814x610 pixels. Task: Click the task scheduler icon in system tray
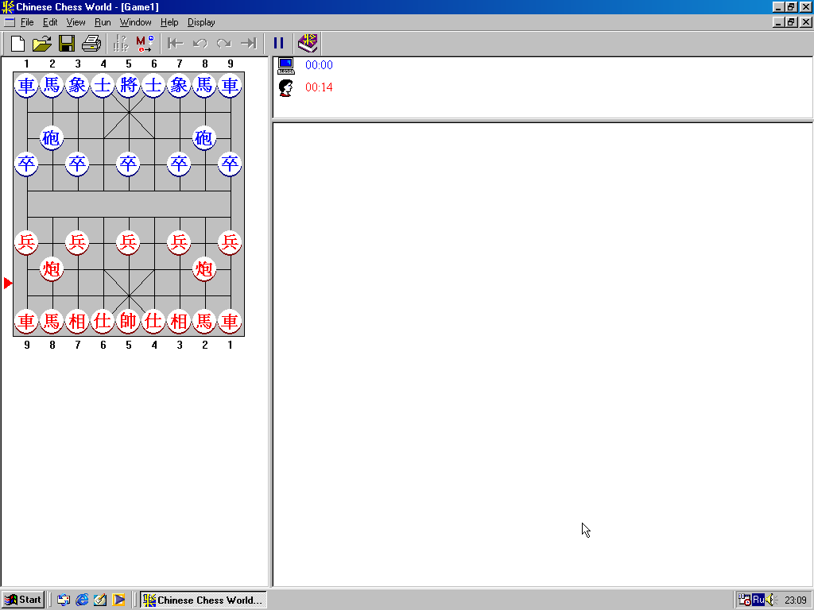[745, 600]
